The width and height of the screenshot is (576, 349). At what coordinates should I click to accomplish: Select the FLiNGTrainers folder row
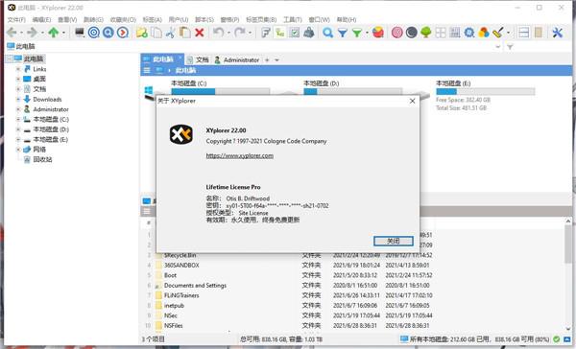(x=286, y=295)
